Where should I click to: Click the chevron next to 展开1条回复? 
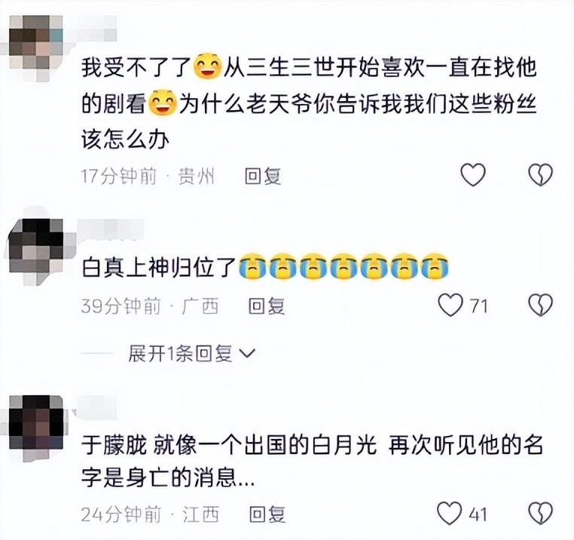[x=247, y=354]
